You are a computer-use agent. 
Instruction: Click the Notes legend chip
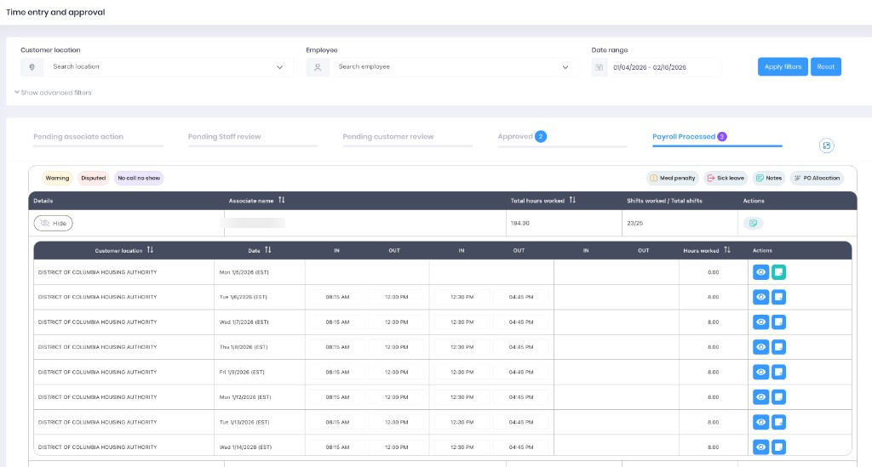(x=769, y=179)
